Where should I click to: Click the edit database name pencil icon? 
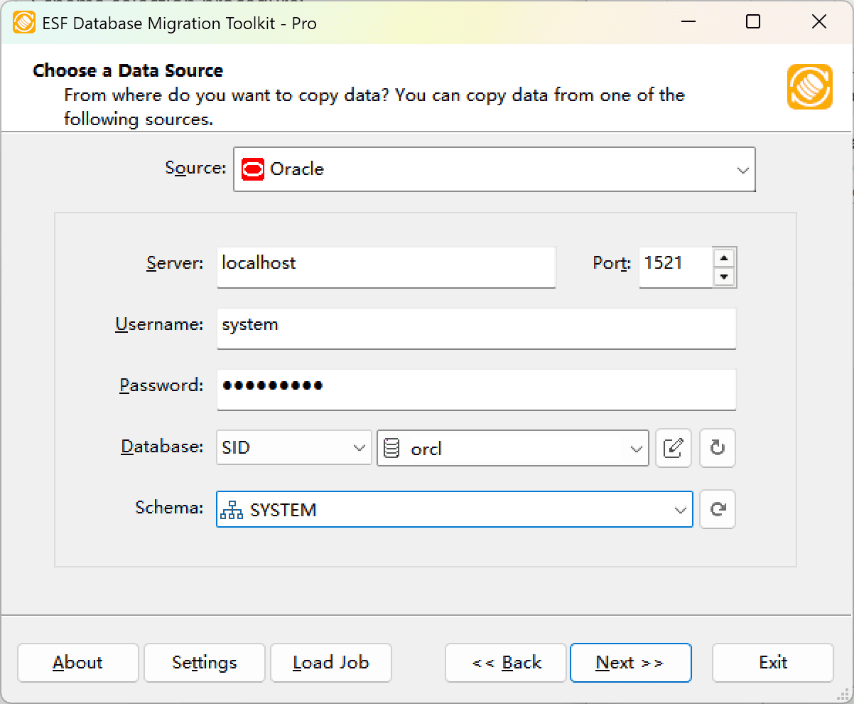click(673, 448)
